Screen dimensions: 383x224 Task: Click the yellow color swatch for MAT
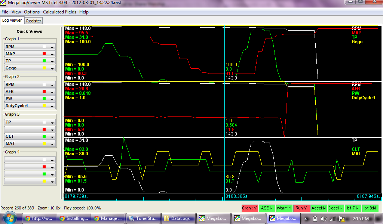click(44, 143)
